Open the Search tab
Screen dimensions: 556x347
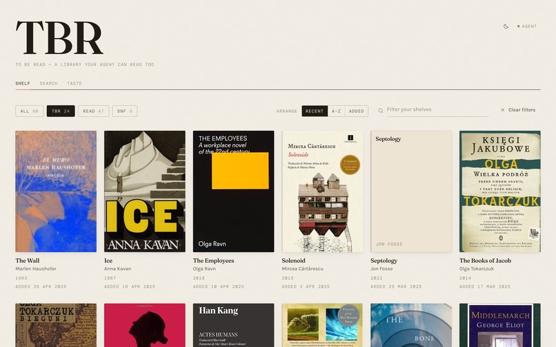[48, 83]
